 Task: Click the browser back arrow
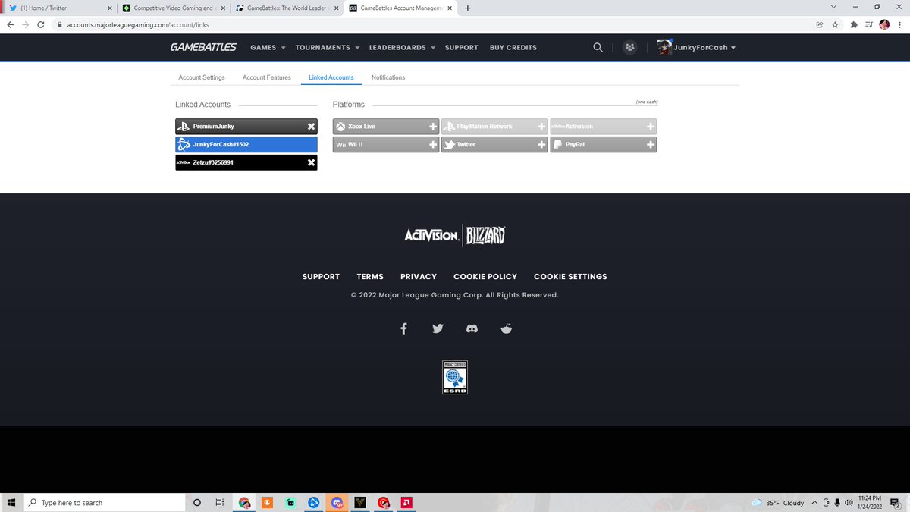coord(10,24)
